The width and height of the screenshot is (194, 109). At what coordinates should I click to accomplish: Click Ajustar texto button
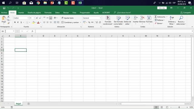(x=68, y=18)
